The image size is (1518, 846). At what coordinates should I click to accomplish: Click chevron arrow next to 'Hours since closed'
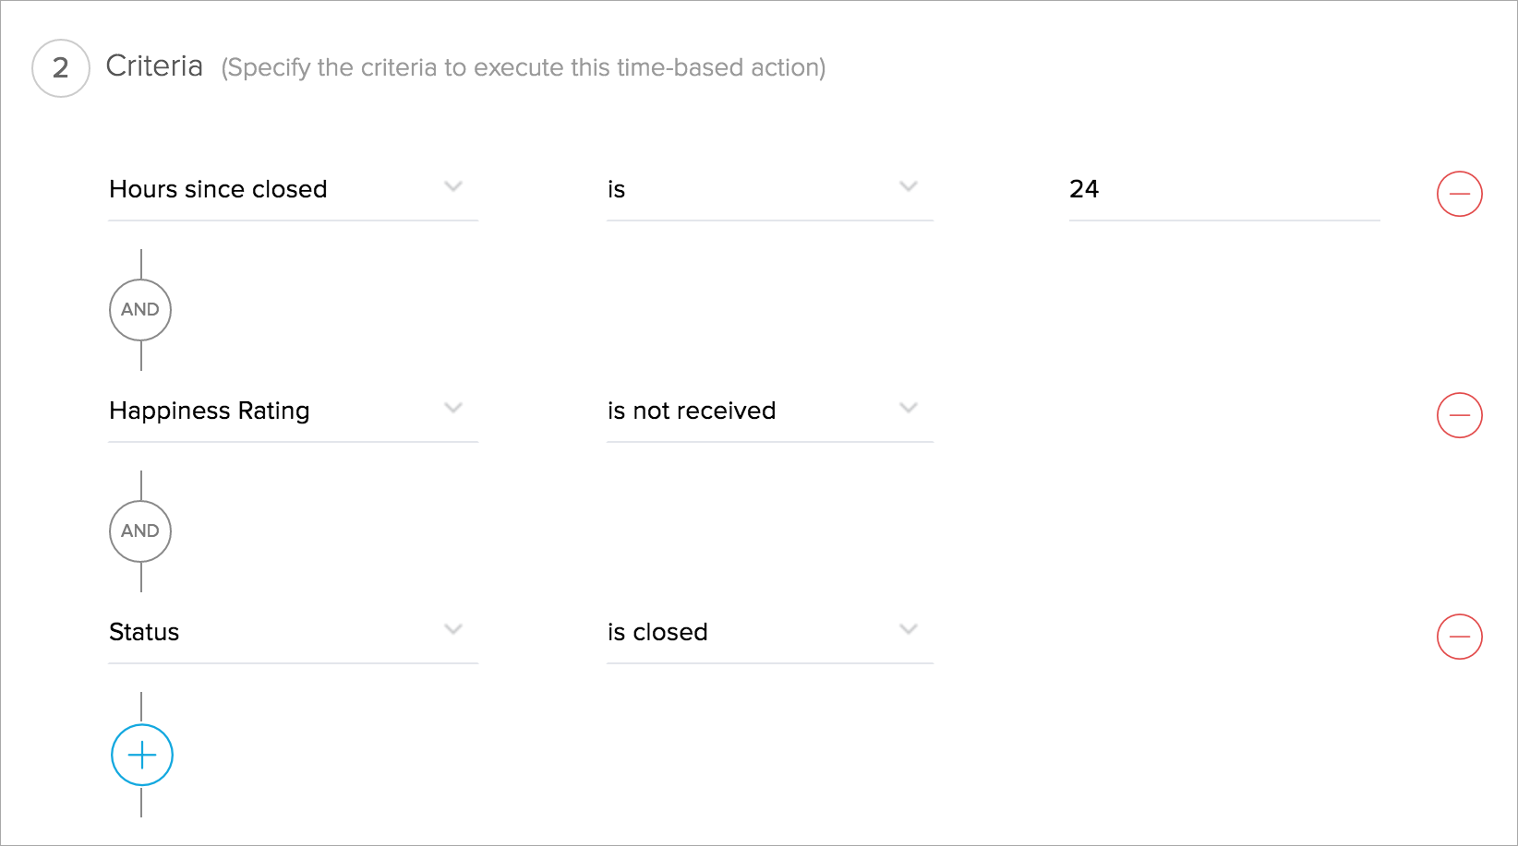(x=452, y=186)
